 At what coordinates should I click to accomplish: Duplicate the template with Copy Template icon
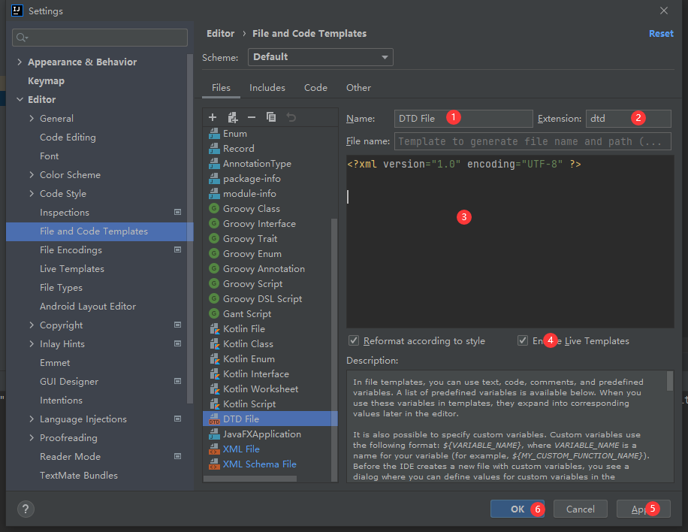[271, 117]
